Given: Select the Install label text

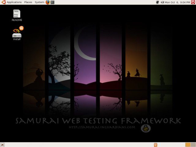Looking at the screenshot, I should [x=17, y=39].
